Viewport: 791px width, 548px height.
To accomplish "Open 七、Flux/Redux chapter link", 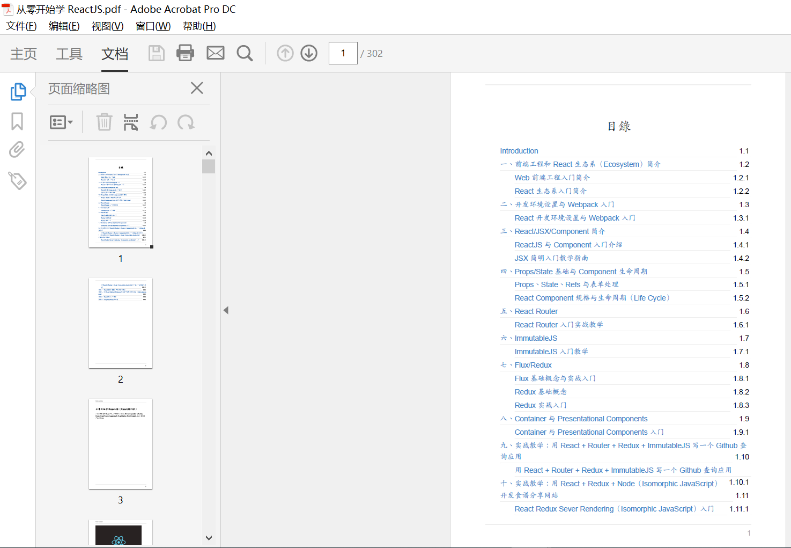I will pos(526,365).
